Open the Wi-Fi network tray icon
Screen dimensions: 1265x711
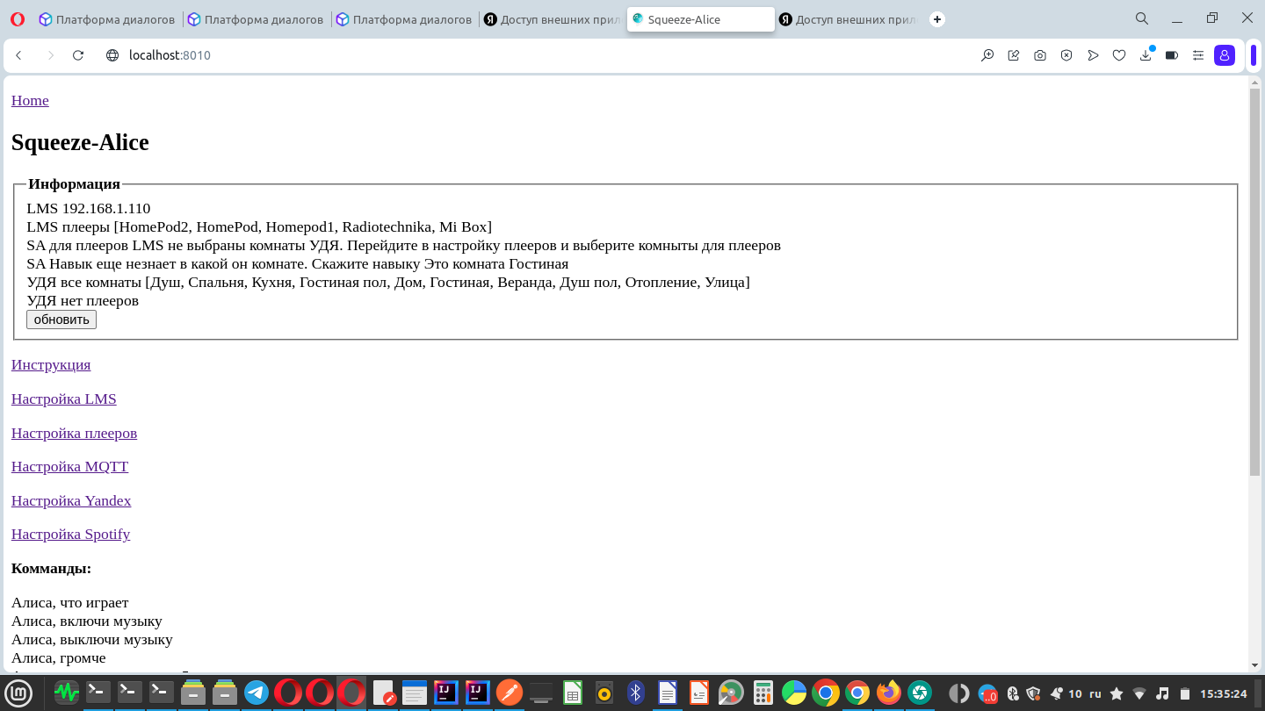1139,693
